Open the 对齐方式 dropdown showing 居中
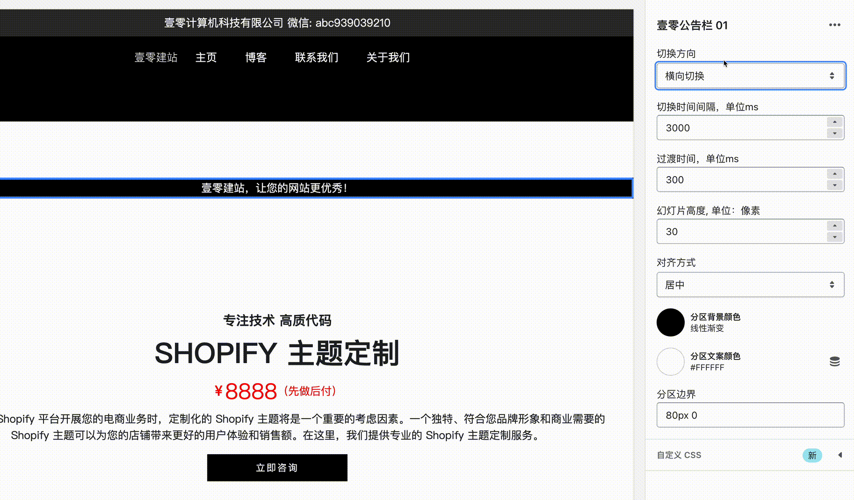The height and width of the screenshot is (500, 854). pos(750,285)
